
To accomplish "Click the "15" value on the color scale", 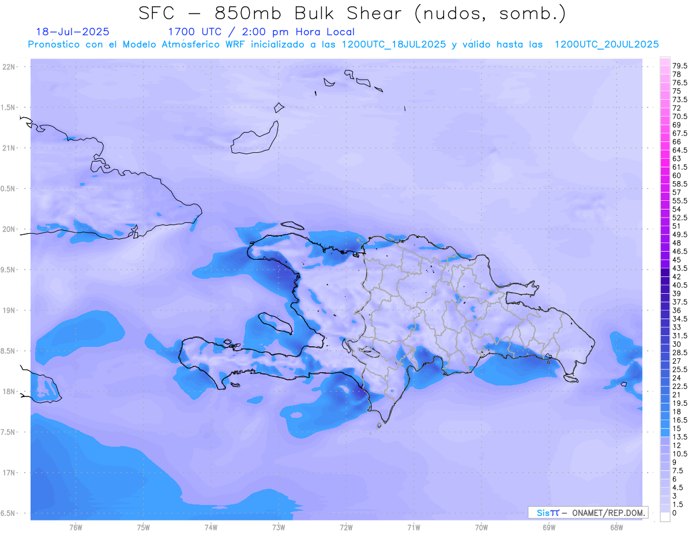I will tap(677, 428).
